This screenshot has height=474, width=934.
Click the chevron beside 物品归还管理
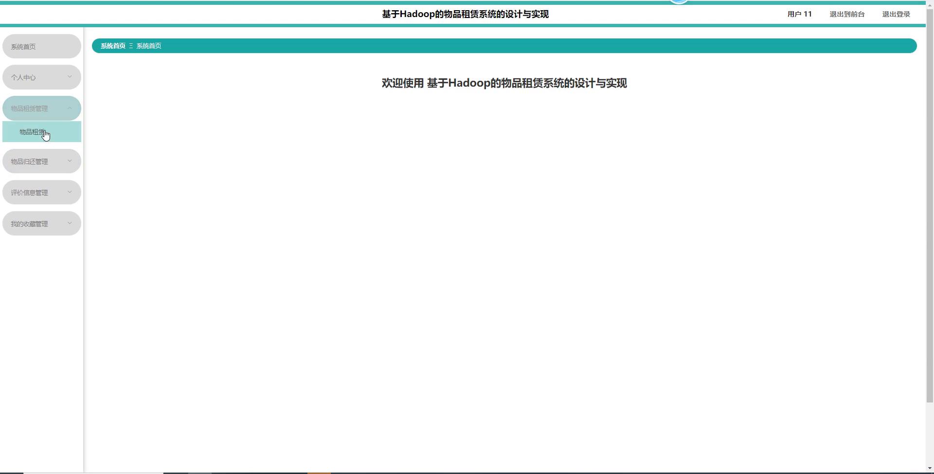(x=70, y=161)
